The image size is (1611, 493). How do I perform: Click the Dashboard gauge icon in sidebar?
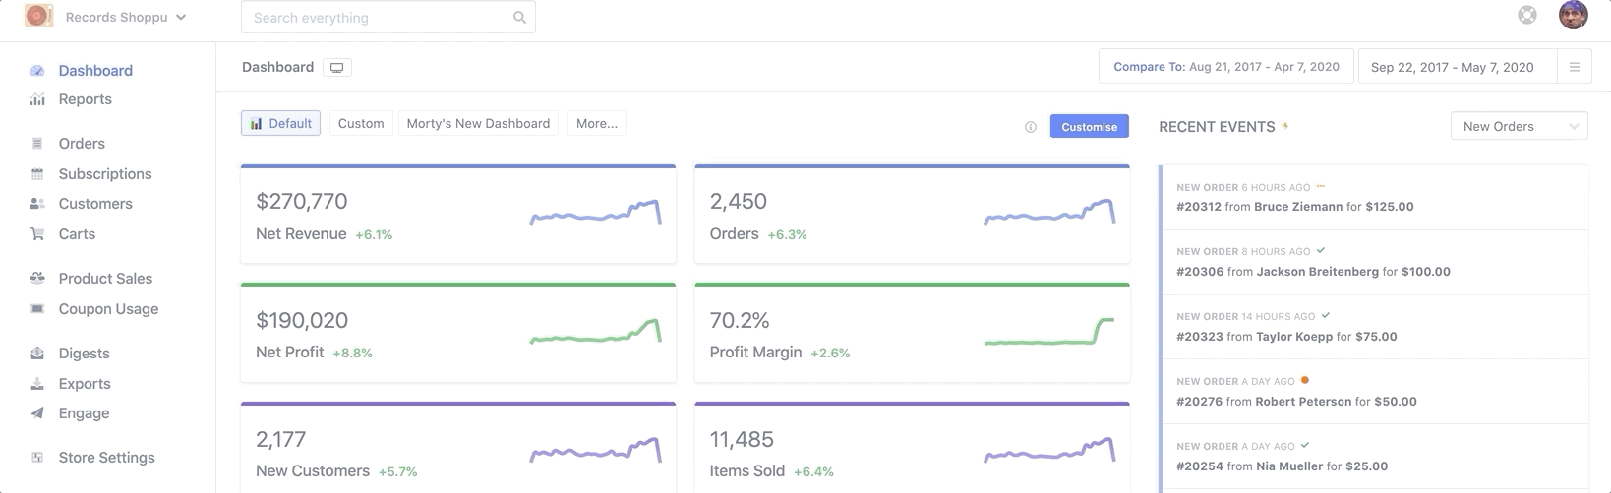click(x=37, y=71)
